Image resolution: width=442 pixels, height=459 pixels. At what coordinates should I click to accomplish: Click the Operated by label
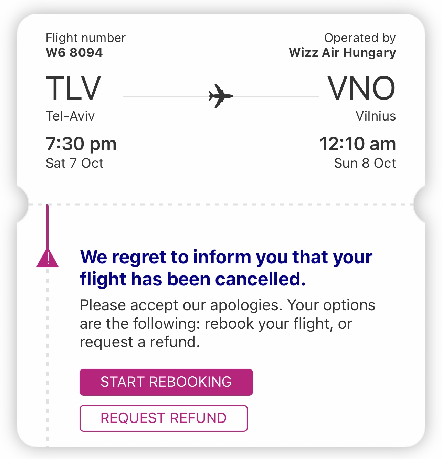[360, 38]
